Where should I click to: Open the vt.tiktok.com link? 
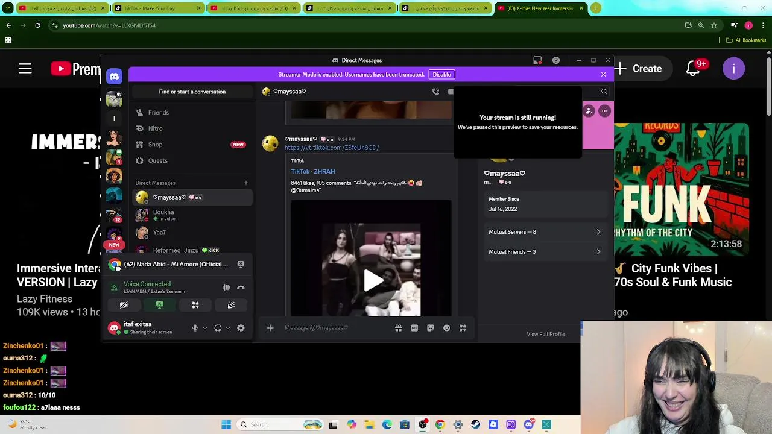coord(332,148)
